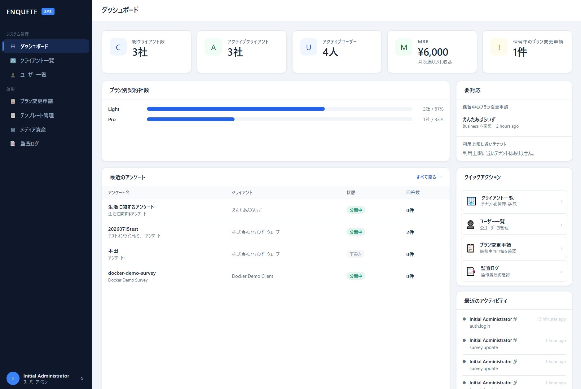Click the テンプレート管理 document icon in sidebar
581x389 pixels.
[13, 116]
